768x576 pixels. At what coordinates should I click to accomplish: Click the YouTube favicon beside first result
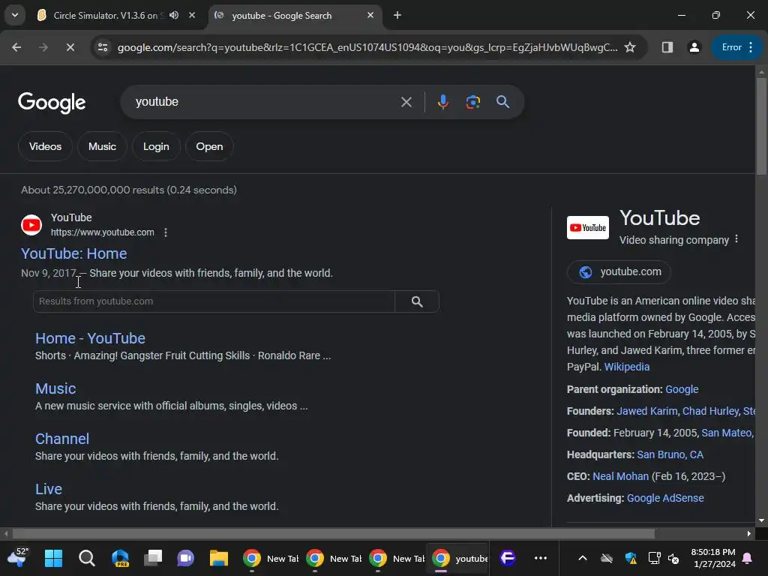tap(31, 225)
